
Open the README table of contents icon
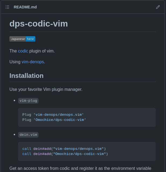[x=7, y=7]
